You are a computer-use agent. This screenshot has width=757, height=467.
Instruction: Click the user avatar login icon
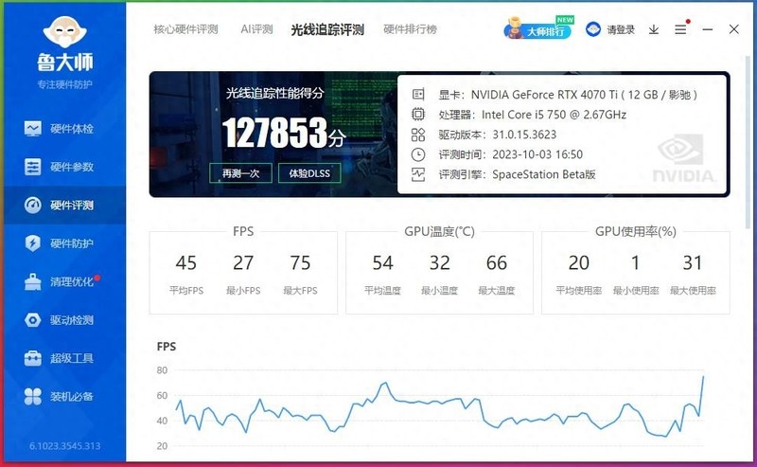pyautogui.click(x=593, y=29)
